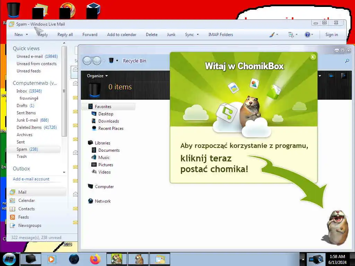Select Unread feeds view

(28, 71)
